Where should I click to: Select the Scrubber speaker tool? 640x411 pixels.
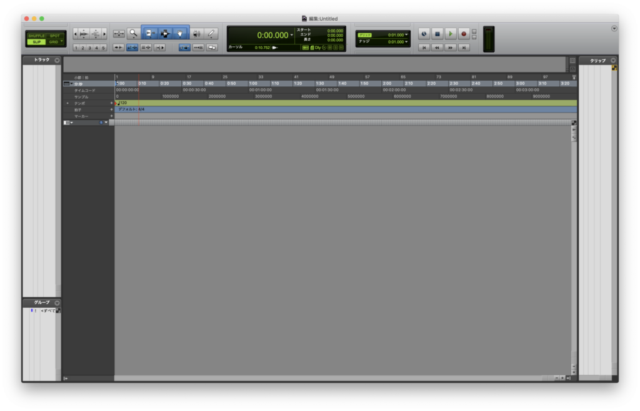(x=196, y=34)
